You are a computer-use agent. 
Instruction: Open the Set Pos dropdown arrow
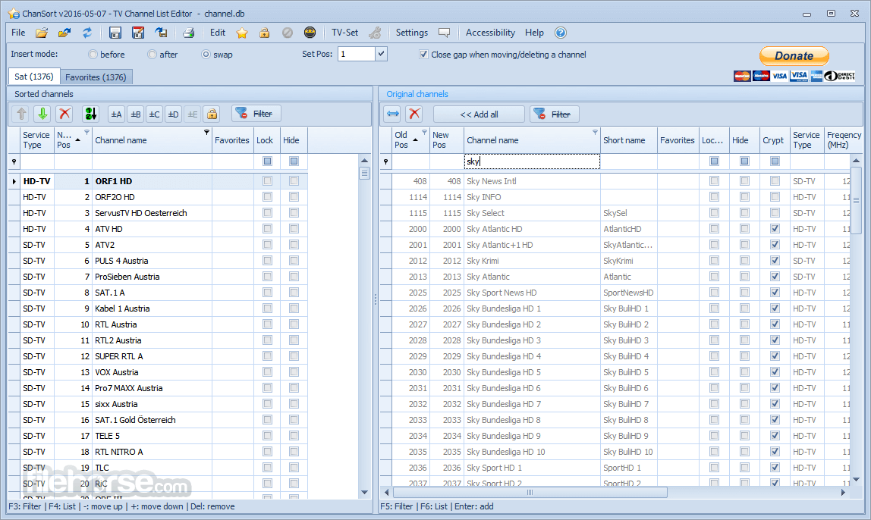pos(381,54)
